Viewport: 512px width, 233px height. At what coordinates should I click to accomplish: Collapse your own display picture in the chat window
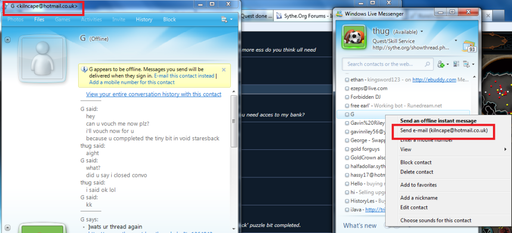8,227
